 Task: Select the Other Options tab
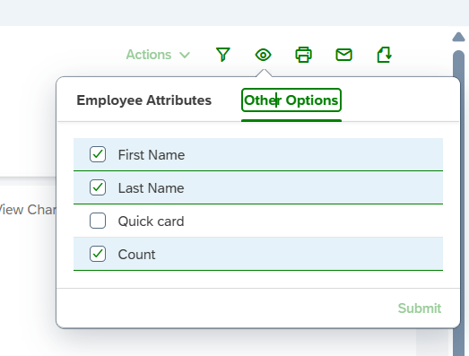(x=291, y=100)
